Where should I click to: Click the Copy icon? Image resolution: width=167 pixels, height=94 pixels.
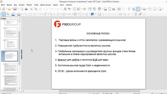pyautogui.click(x=36, y=9)
